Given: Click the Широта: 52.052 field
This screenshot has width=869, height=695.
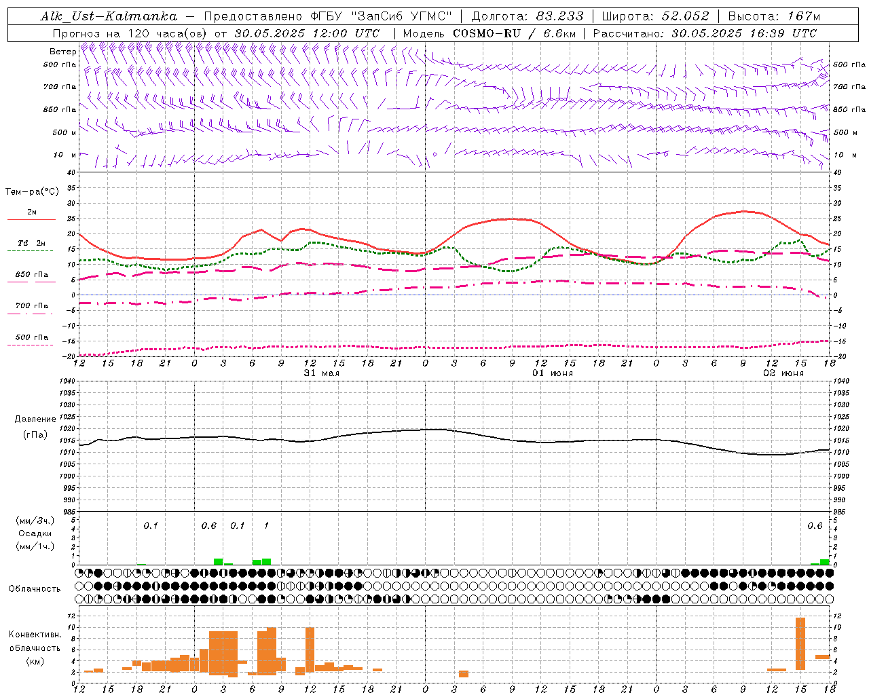Looking at the screenshot, I should click(x=656, y=16).
